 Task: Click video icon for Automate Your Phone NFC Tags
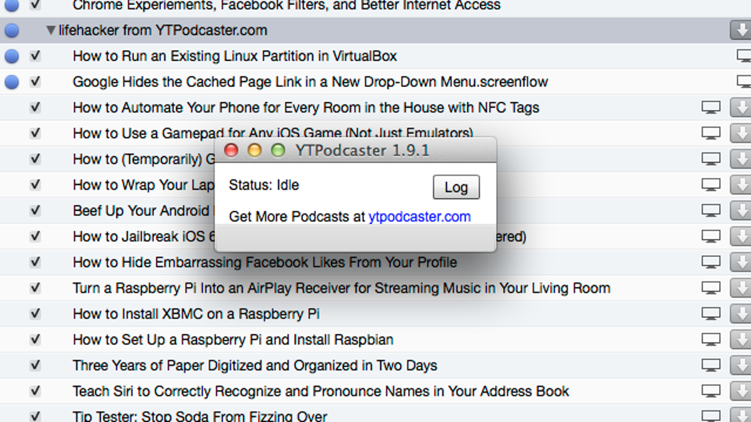click(711, 108)
